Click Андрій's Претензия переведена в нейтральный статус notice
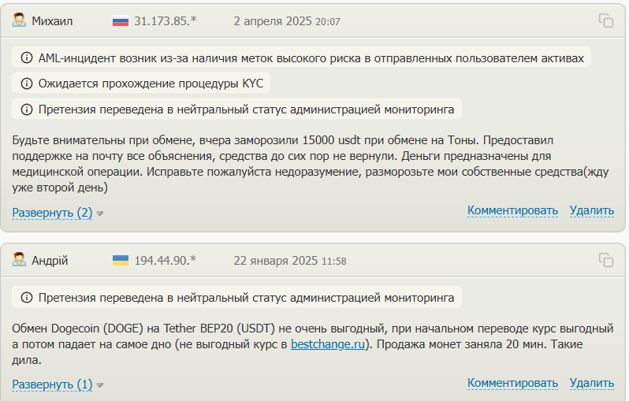 click(236, 298)
